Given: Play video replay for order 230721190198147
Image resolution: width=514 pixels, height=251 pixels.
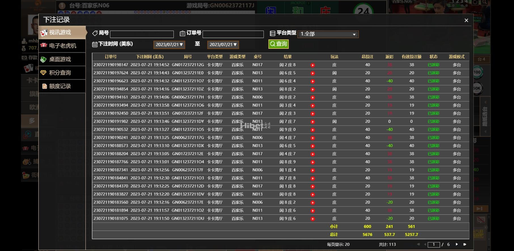Looking at the screenshot, I should tap(312, 65).
